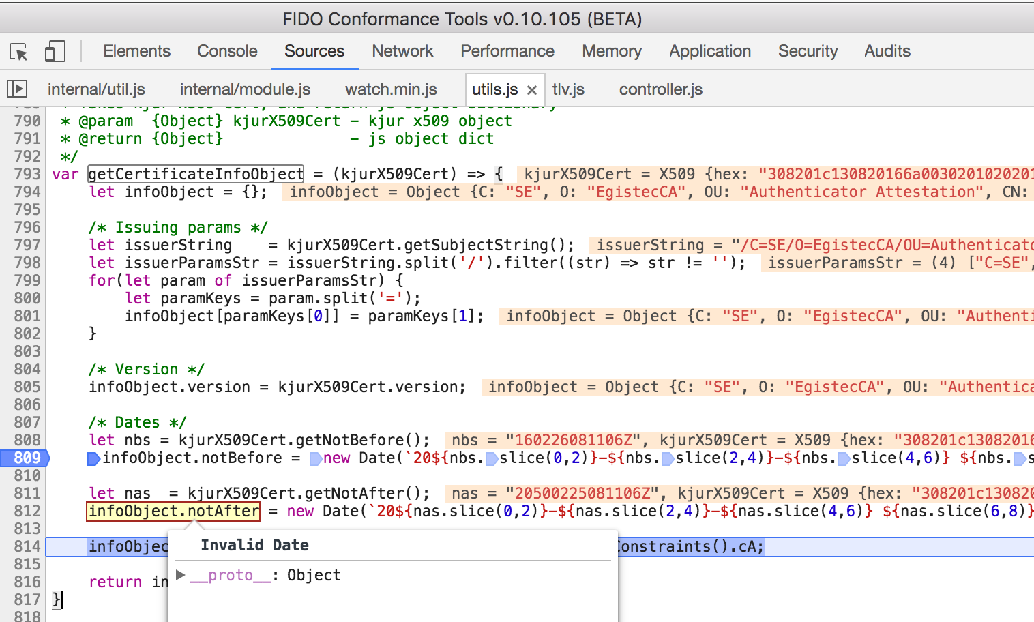This screenshot has width=1034, height=622.
Task: Select the Sources panel tab
Action: point(314,51)
